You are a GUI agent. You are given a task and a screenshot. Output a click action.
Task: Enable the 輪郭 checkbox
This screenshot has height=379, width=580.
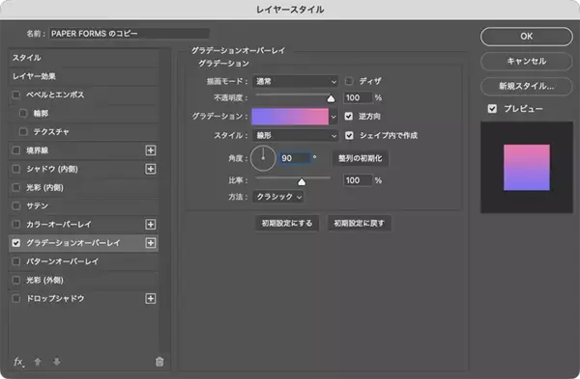(23, 113)
